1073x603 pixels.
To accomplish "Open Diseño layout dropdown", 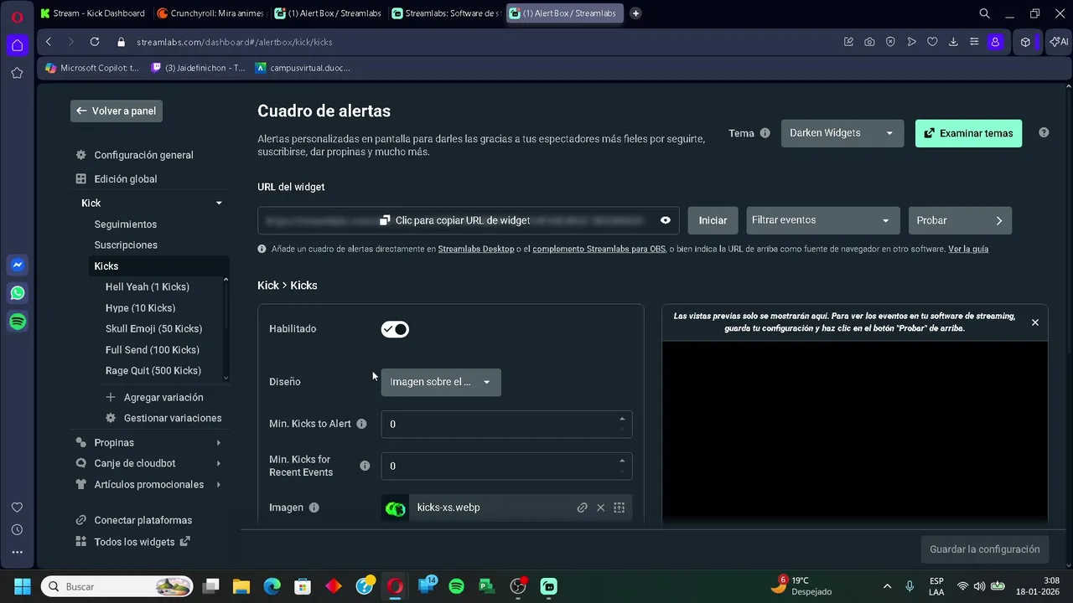I will pyautogui.click(x=441, y=382).
